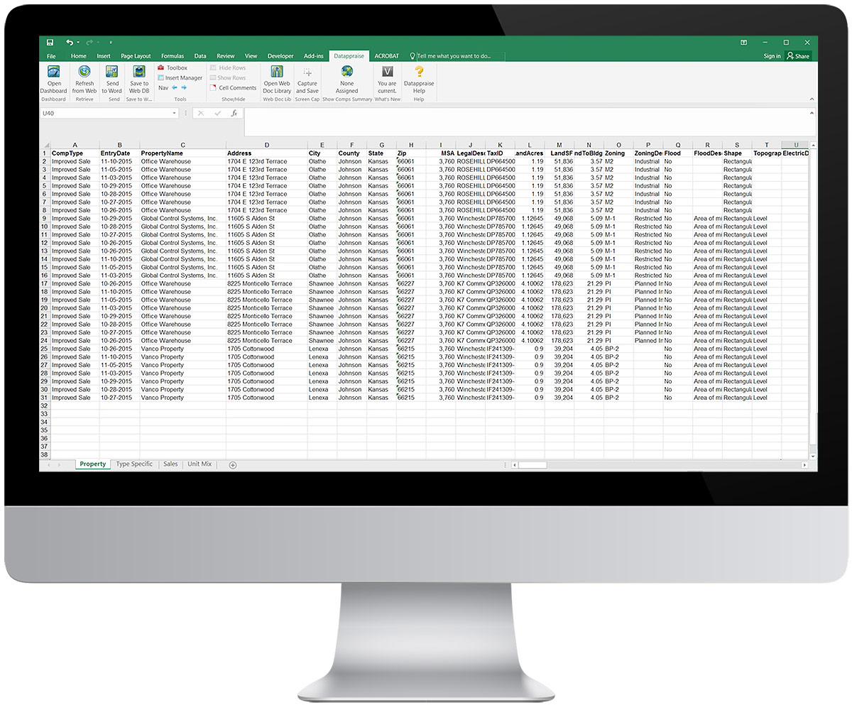This screenshot has height=710, width=852.
Task: Click the Hide Rows command
Action: point(227,68)
